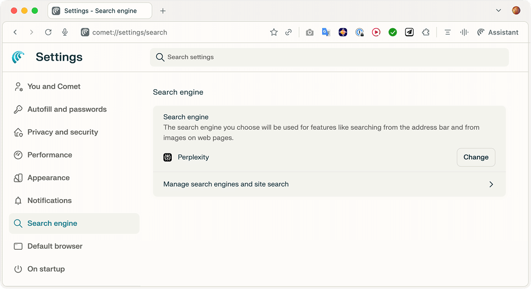Open the green checkmark extension

392,32
